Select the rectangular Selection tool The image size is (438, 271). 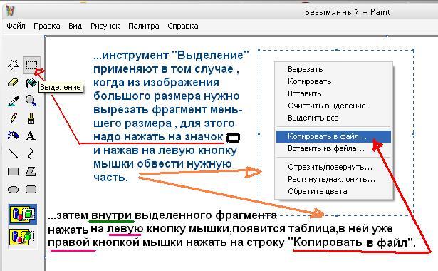31,65
